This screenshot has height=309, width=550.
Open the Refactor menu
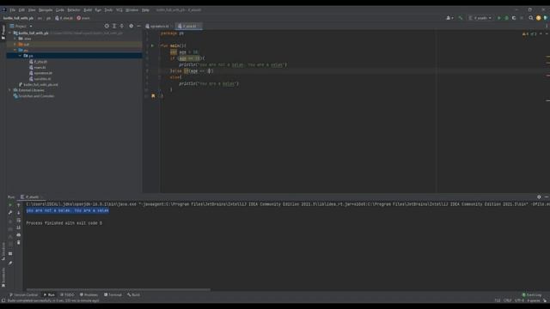tap(74, 10)
